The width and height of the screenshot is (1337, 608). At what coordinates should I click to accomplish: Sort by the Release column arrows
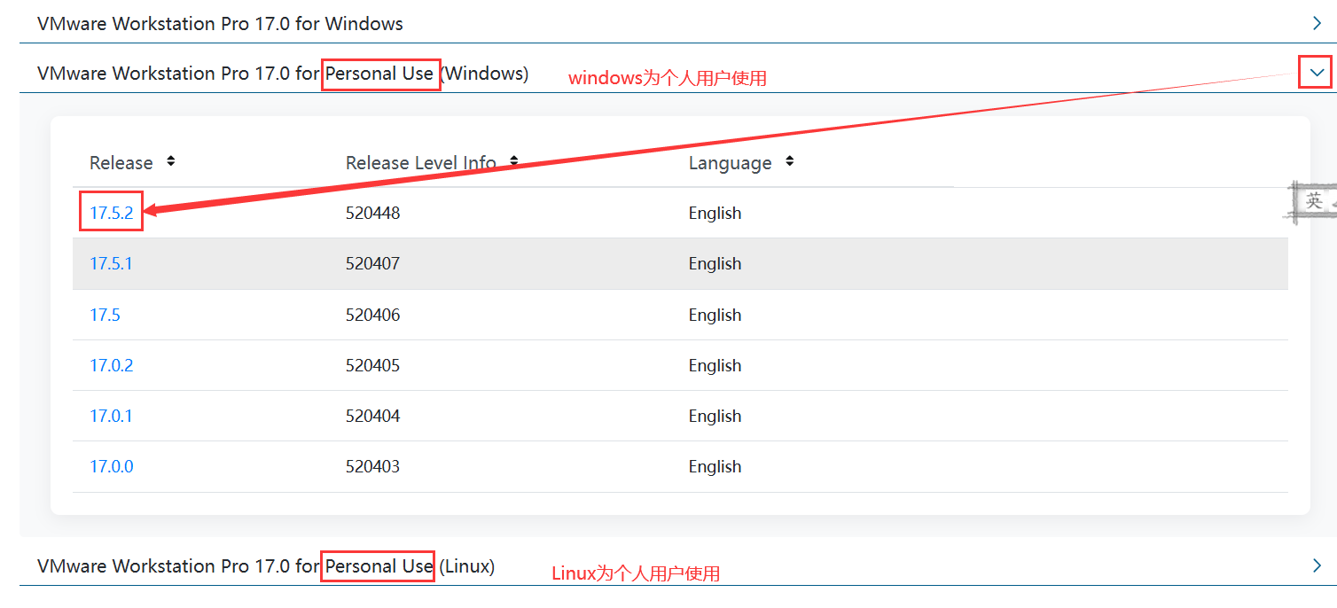[170, 161]
